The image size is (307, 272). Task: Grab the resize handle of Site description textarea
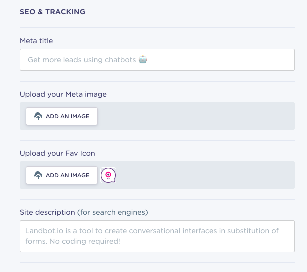(292, 249)
